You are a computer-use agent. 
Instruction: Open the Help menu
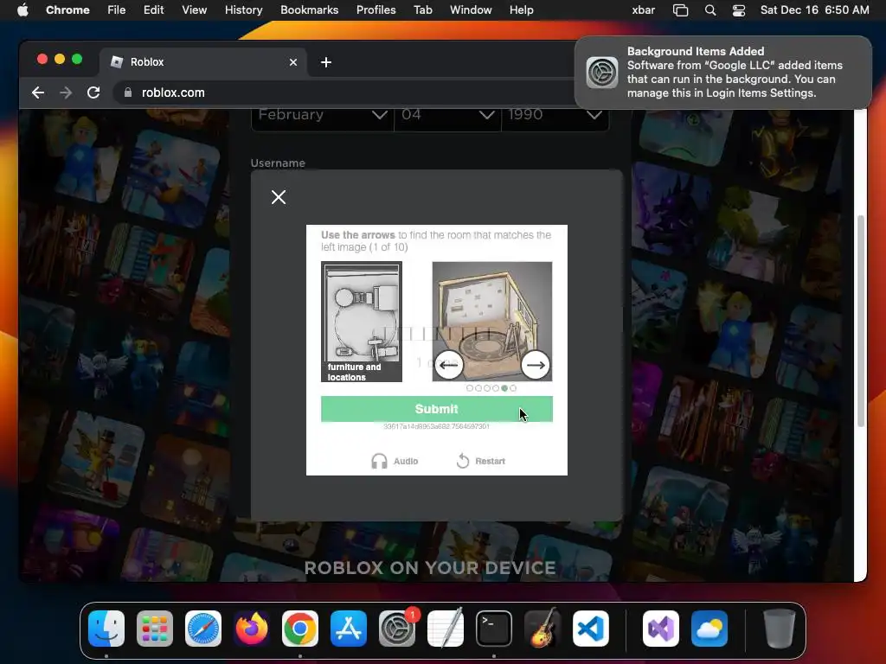click(x=521, y=10)
